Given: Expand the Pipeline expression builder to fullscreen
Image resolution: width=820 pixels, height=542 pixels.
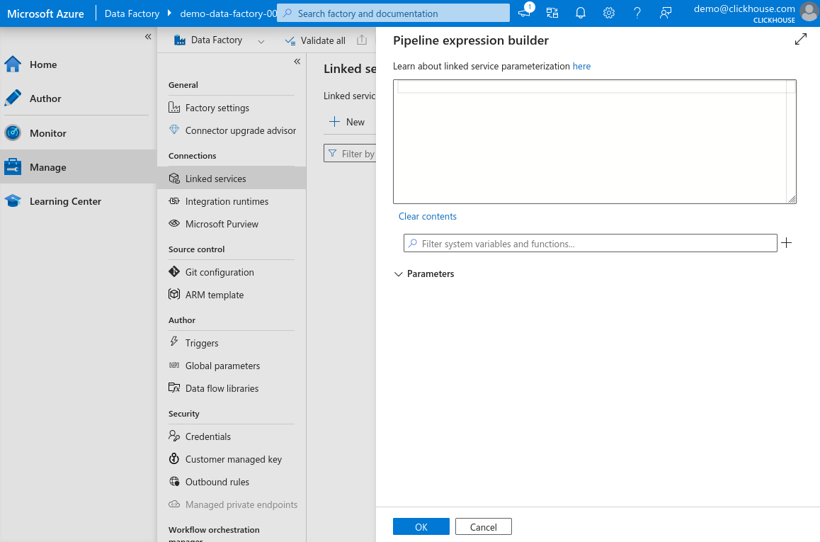Looking at the screenshot, I should (800, 39).
